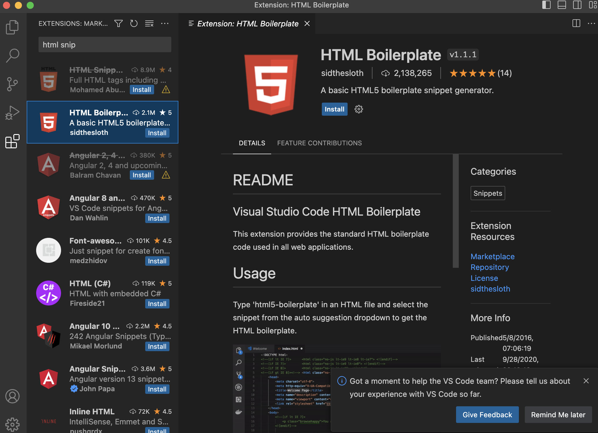Refresh the extensions list
Viewport: 598px width, 433px height.
[134, 23]
